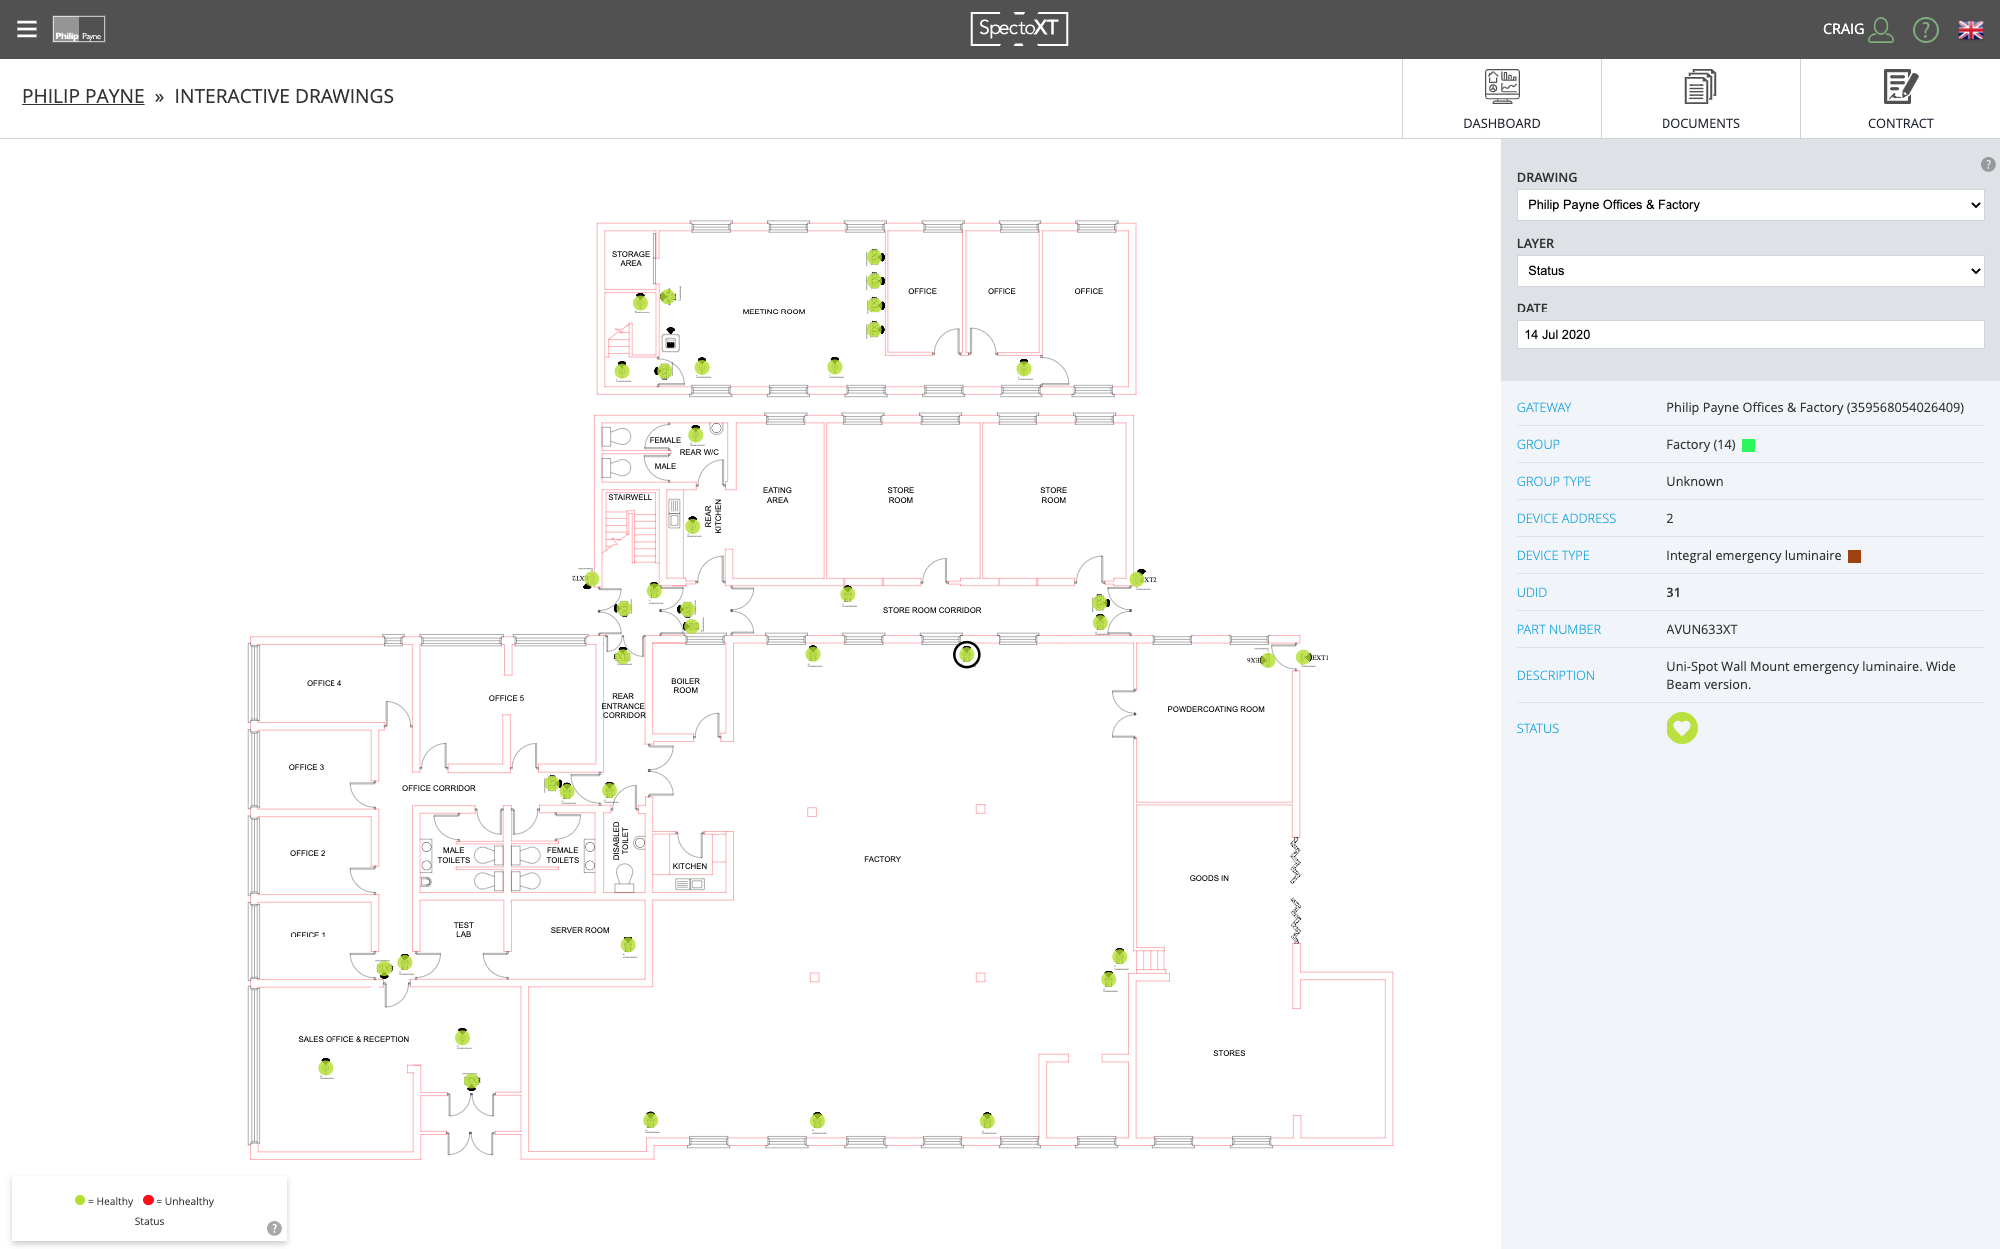This screenshot has height=1249, width=2000.
Task: Select the circled luminaire in the factory
Action: [966, 655]
